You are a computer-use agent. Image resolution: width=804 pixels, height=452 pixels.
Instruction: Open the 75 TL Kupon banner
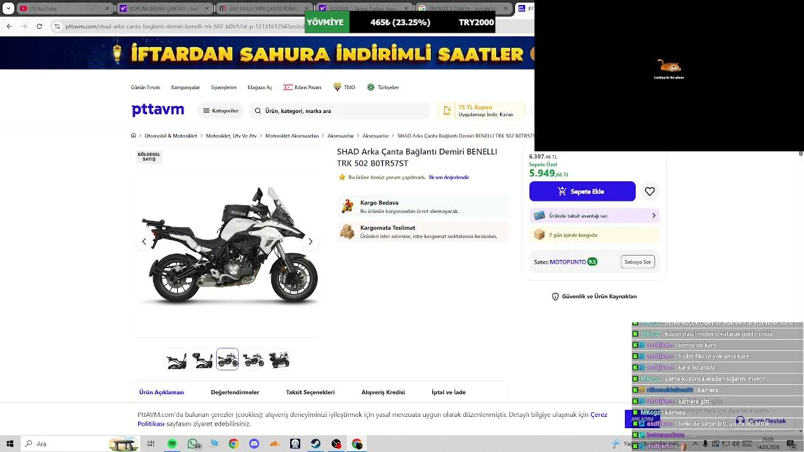click(x=481, y=110)
